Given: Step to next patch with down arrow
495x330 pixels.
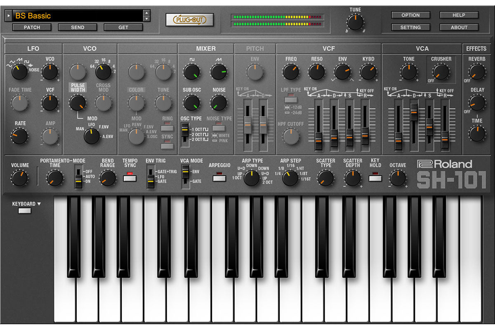Looking at the screenshot, I should coord(146,19).
